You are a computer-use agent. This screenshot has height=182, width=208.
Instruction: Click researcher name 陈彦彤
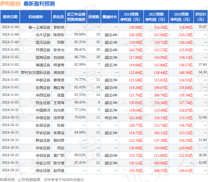59,35
